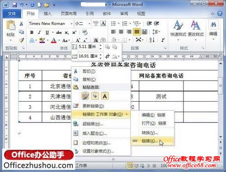Open the Change Case Aa dropdown
This screenshot has width=226, height=172.
tap(66, 40)
